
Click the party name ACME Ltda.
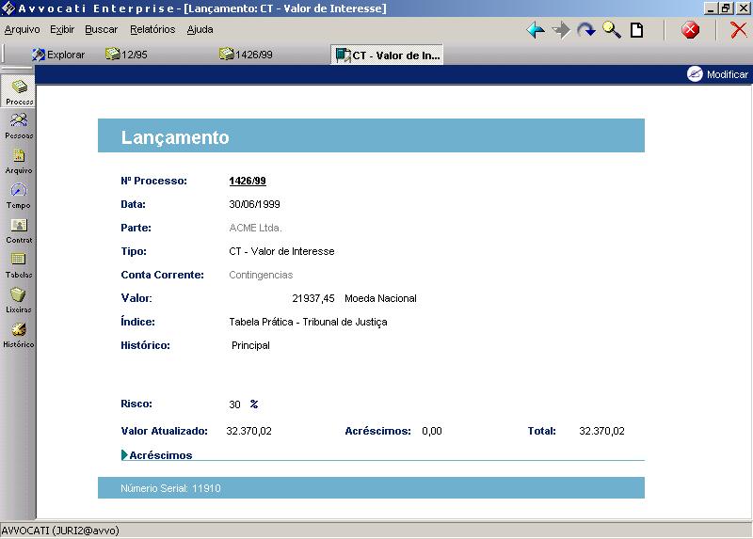point(255,228)
